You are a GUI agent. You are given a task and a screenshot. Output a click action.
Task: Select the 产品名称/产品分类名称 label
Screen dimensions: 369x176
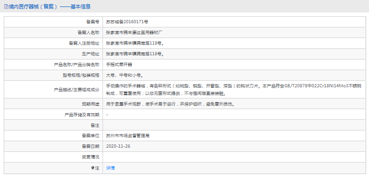pos(77,65)
